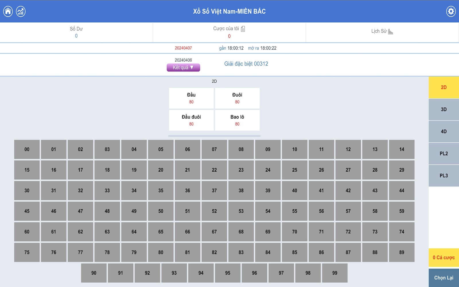The height and width of the screenshot is (287, 459).
Task: View the Số Dư balance value
Action: coord(76,36)
